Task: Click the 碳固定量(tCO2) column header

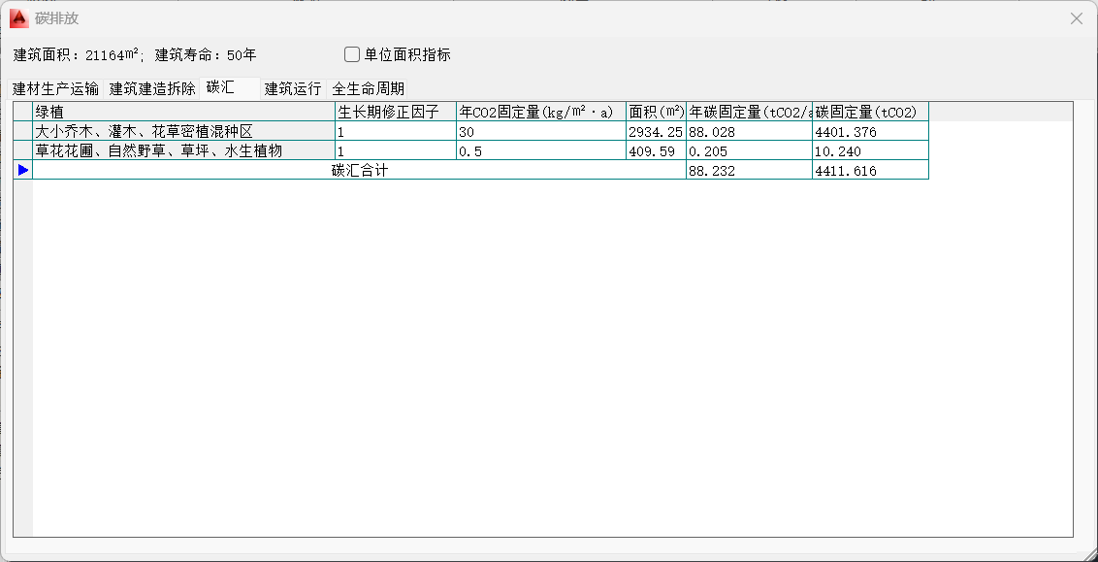Action: (x=870, y=112)
